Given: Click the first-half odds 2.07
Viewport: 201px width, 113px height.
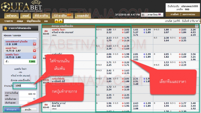Looking at the screenshot, I should coord(166,32).
